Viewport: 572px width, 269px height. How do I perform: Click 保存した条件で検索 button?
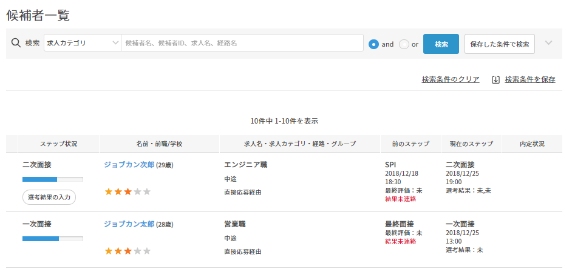(499, 44)
